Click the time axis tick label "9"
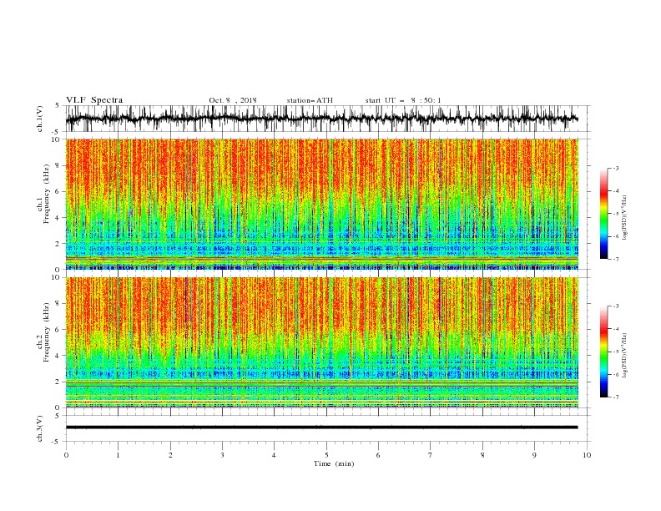 [534, 455]
